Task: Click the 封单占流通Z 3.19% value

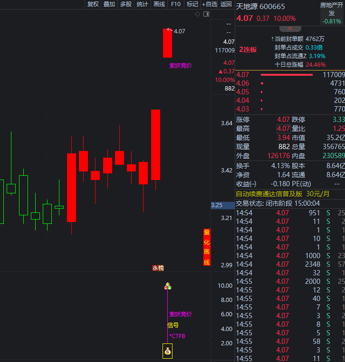Action: [317, 56]
